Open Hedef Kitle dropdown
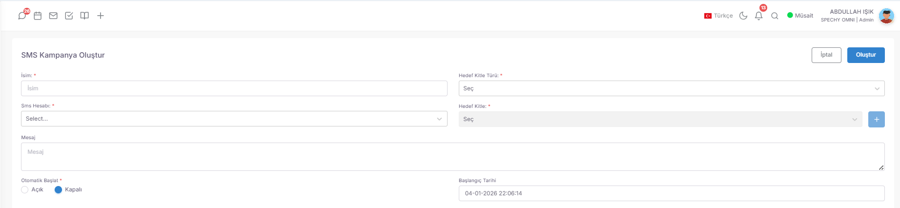 click(x=660, y=119)
